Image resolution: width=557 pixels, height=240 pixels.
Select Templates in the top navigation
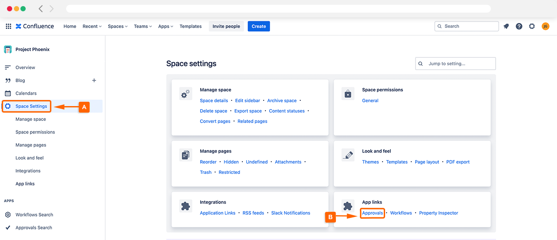tap(191, 27)
